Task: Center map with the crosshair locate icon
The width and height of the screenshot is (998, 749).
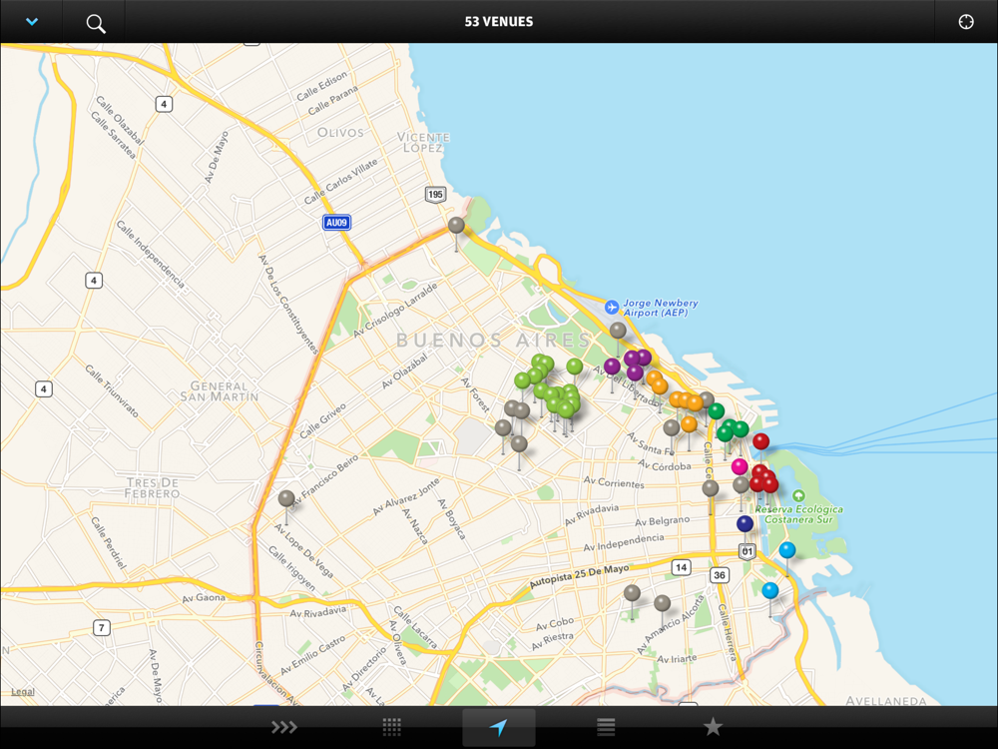Action: click(x=965, y=22)
